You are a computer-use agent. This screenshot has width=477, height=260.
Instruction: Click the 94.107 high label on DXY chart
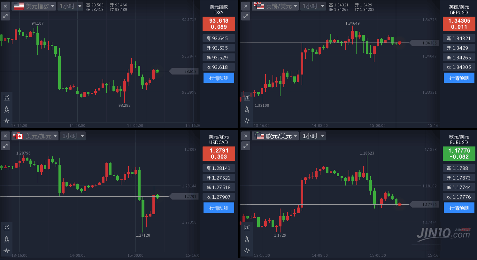point(37,23)
